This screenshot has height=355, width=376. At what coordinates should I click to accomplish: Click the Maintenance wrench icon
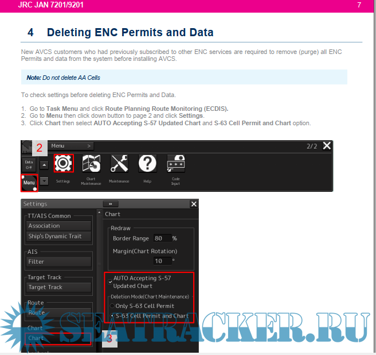click(119, 164)
